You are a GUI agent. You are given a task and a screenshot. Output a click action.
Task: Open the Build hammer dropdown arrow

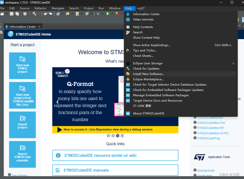[x=39, y=14]
